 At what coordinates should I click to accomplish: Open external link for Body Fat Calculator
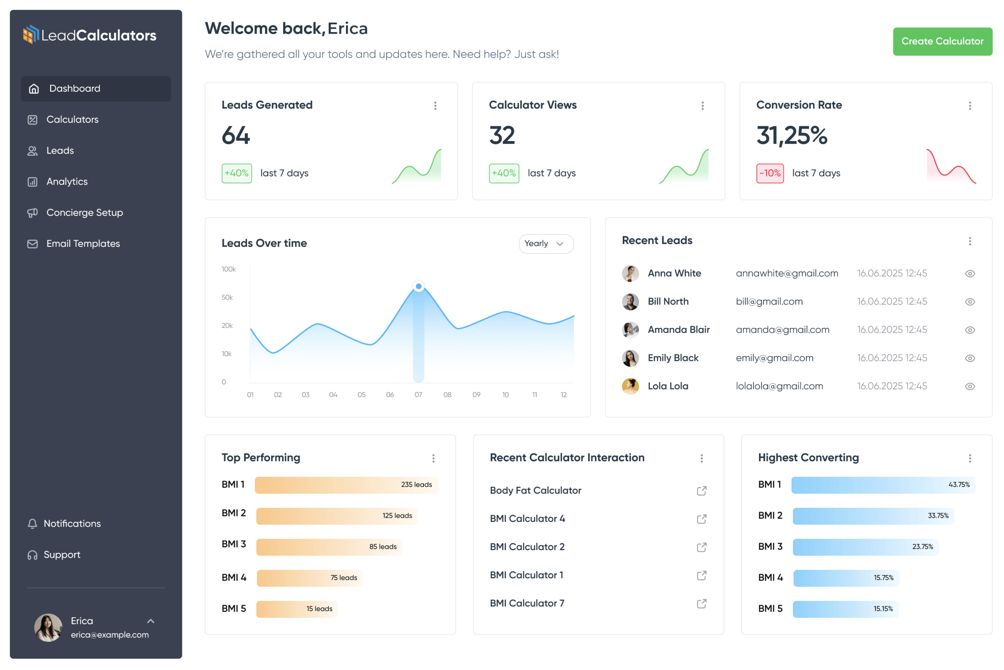701,491
